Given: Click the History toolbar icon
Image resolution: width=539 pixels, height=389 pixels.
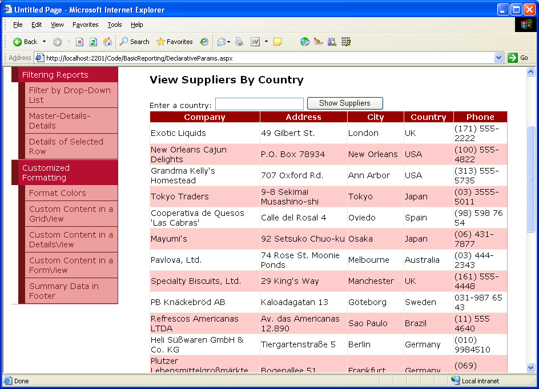Looking at the screenshot, I should (204, 42).
